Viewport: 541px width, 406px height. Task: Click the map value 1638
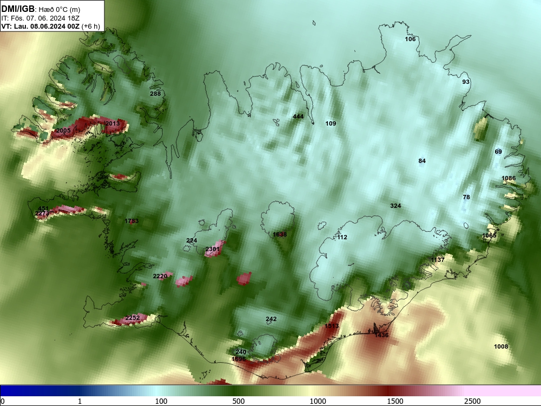[280, 234]
